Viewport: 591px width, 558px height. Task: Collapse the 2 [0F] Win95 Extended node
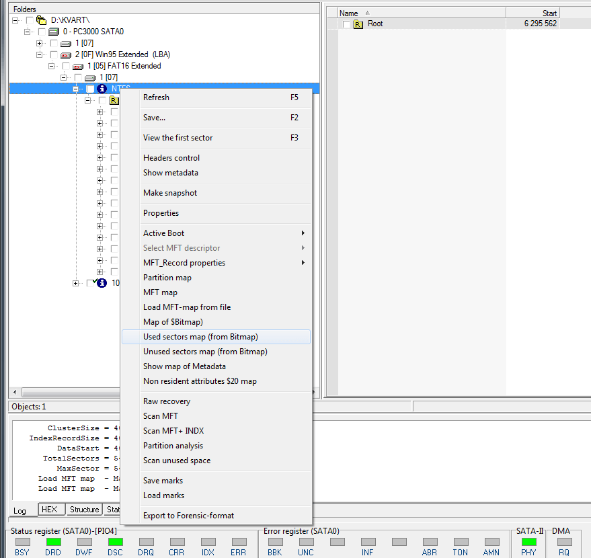coord(40,54)
